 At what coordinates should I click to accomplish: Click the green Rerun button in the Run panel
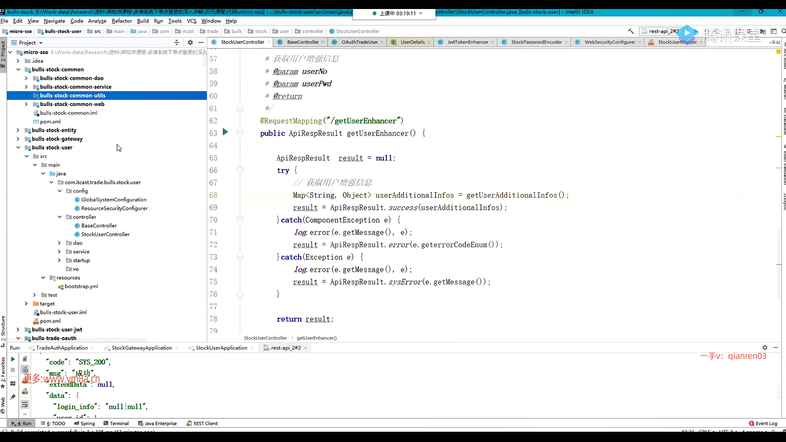coord(13,359)
